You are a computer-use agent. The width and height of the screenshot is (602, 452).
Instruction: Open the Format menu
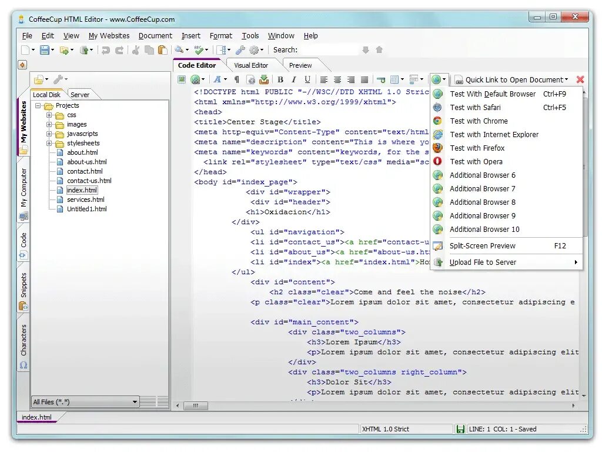point(221,36)
